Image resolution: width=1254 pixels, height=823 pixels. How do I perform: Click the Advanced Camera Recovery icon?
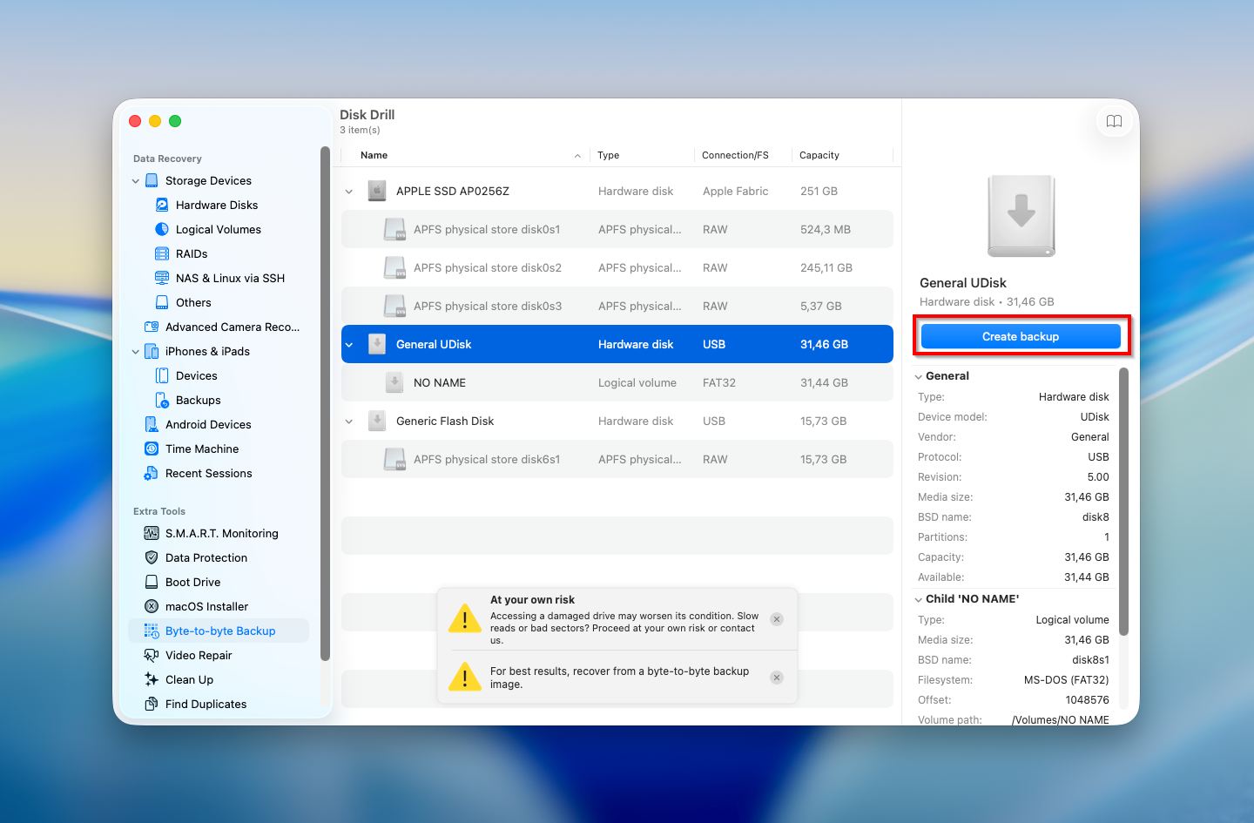point(152,327)
